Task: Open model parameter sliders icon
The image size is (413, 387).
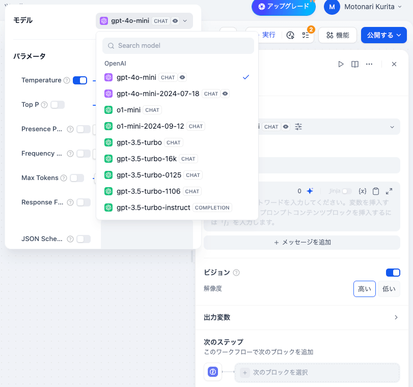Action: (x=298, y=127)
